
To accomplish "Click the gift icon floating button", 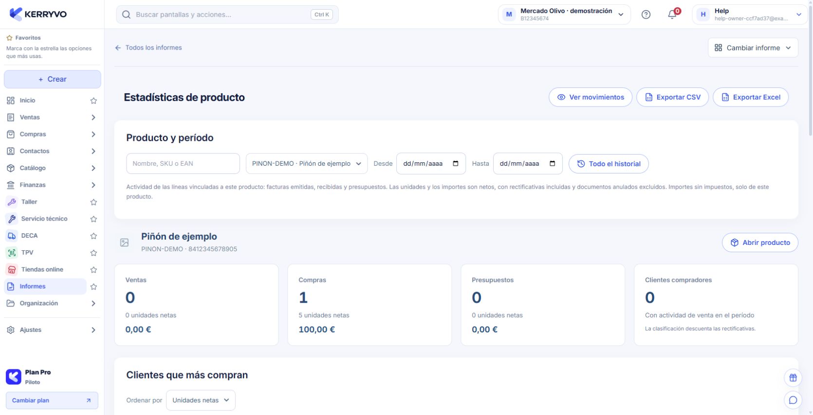I will [x=793, y=378].
